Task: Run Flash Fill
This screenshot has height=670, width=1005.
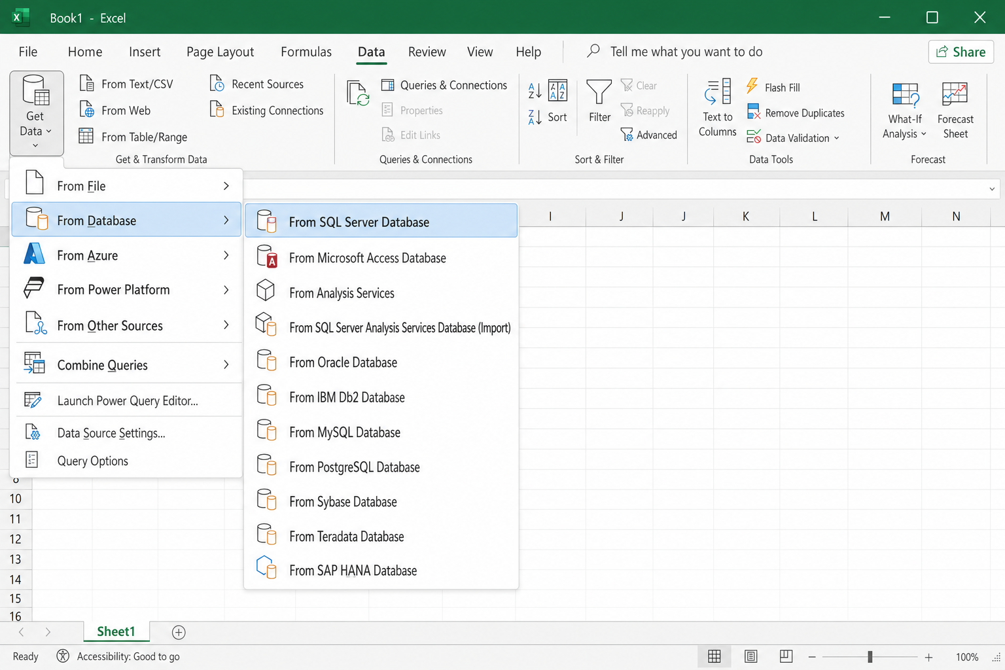Action: tap(773, 87)
